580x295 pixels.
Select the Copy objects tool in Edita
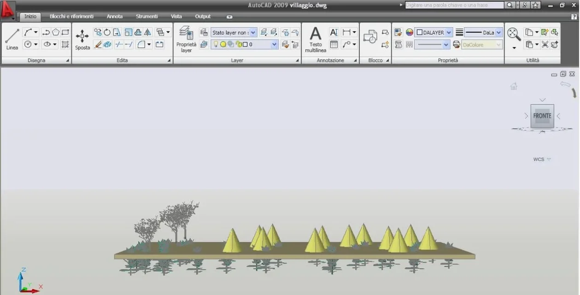(x=98, y=32)
